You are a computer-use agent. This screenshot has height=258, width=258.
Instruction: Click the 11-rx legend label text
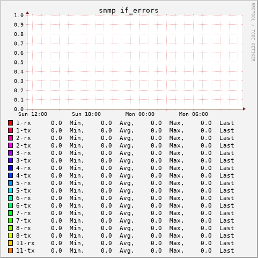pos(25,243)
